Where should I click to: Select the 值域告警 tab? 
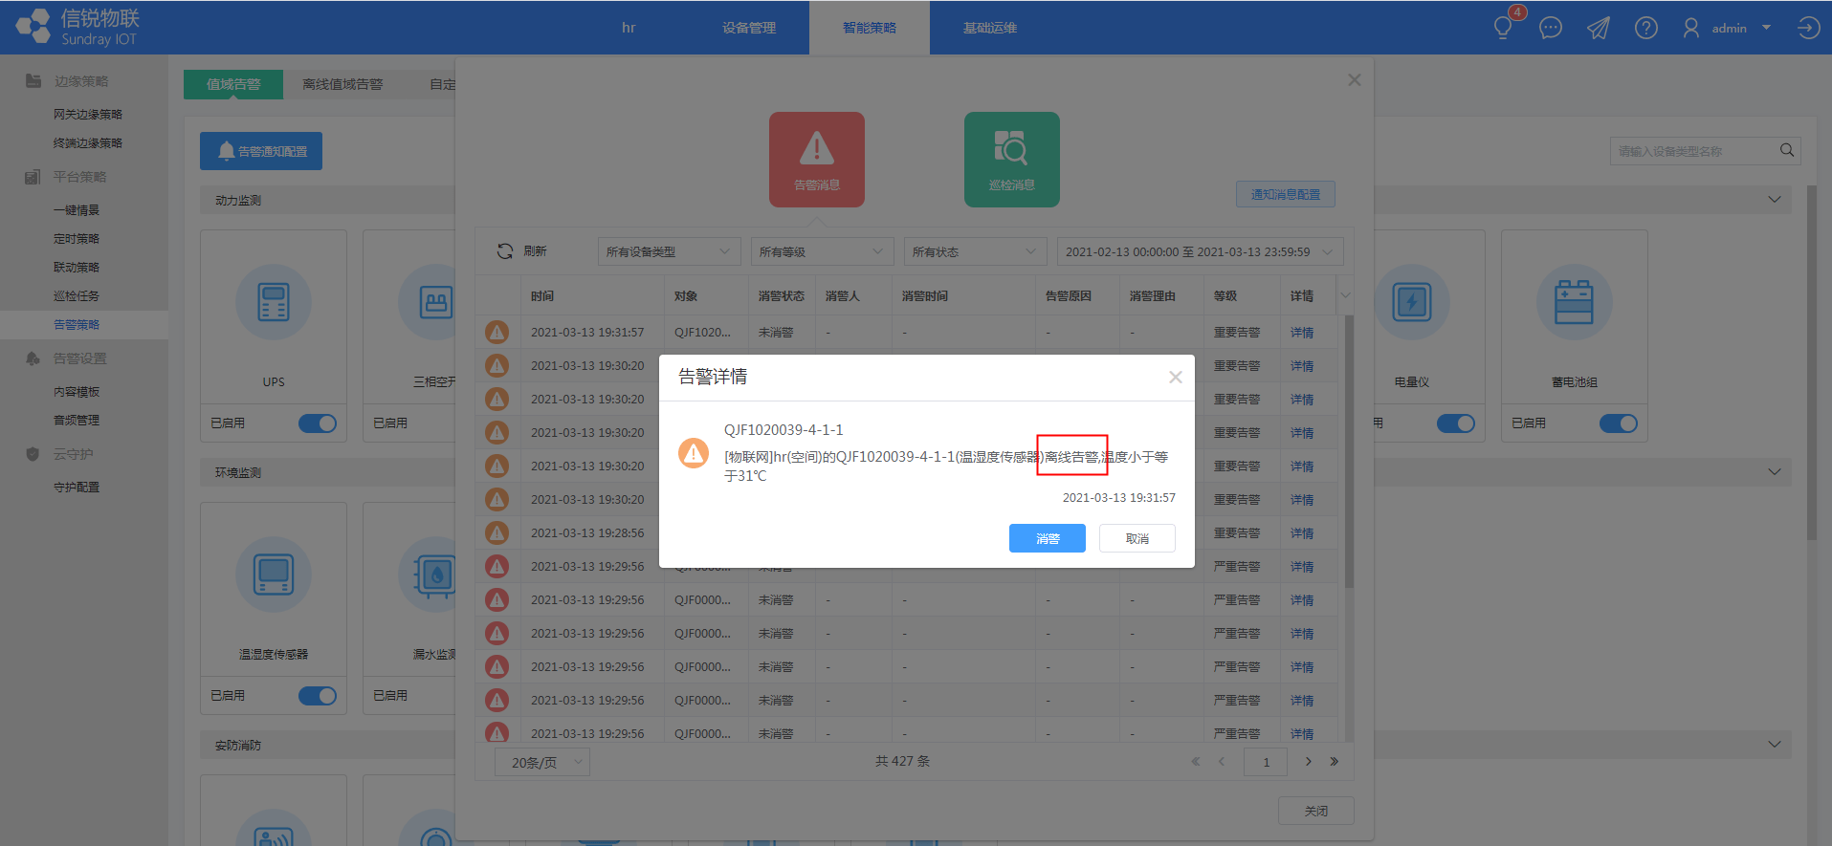click(x=233, y=84)
